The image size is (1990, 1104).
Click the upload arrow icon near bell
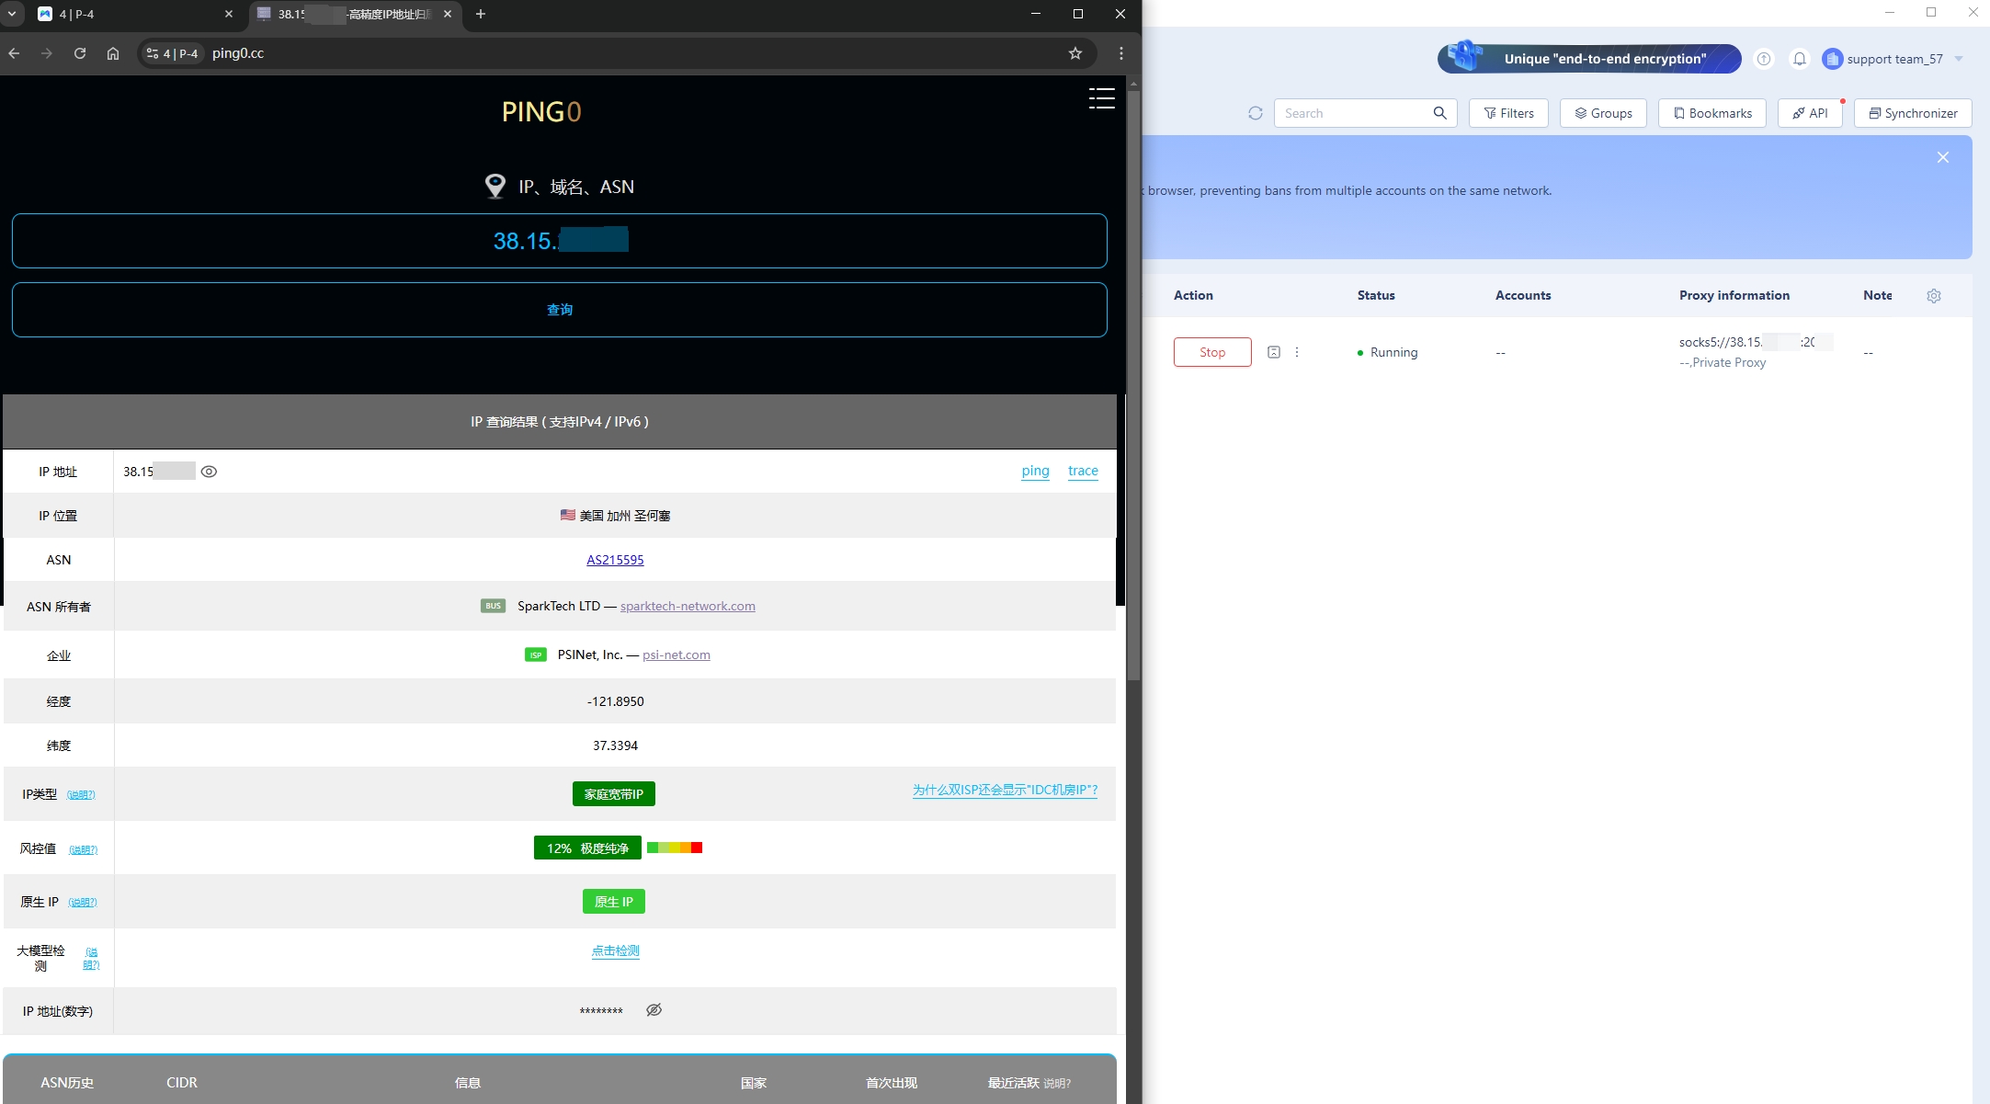click(x=1763, y=59)
